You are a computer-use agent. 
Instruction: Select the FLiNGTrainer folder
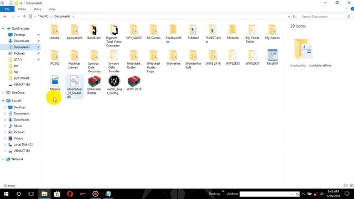[x=213, y=34]
